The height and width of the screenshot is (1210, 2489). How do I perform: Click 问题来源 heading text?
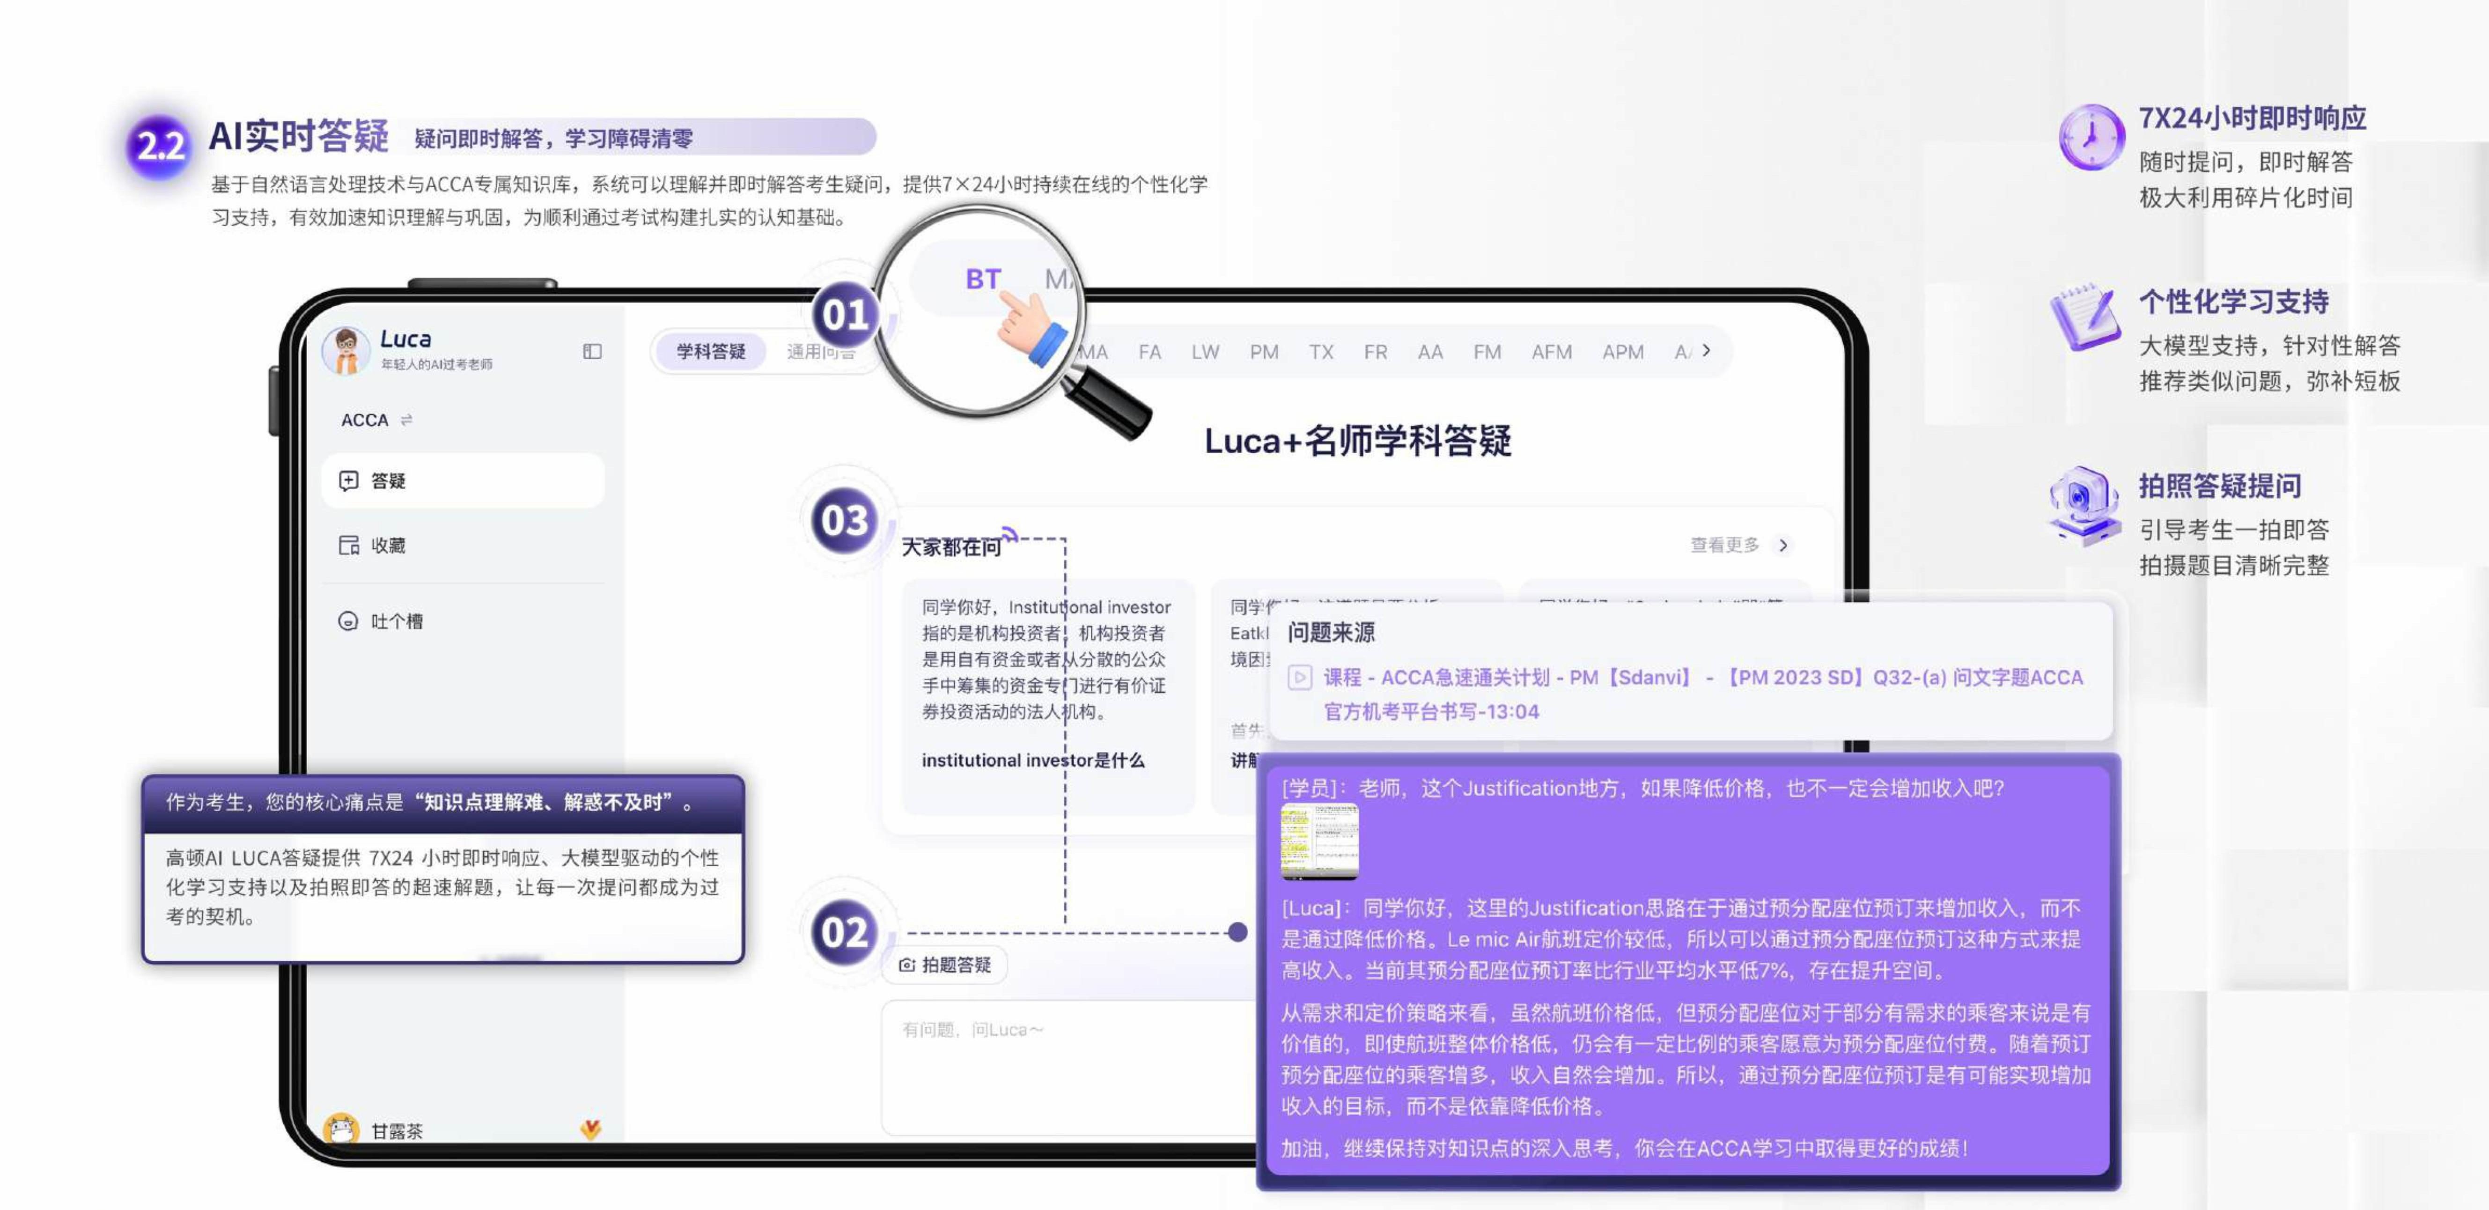(1331, 632)
